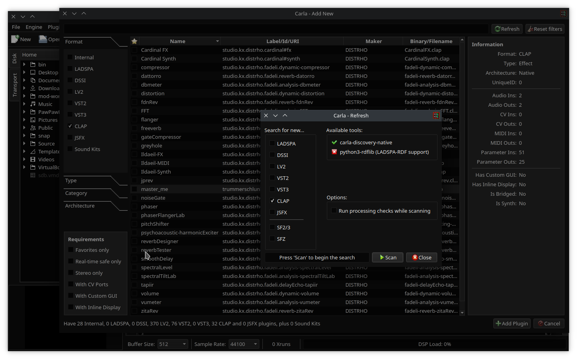Screen dimensions: 577x359
Task: Click the Templates folder icon
Action: point(33,151)
